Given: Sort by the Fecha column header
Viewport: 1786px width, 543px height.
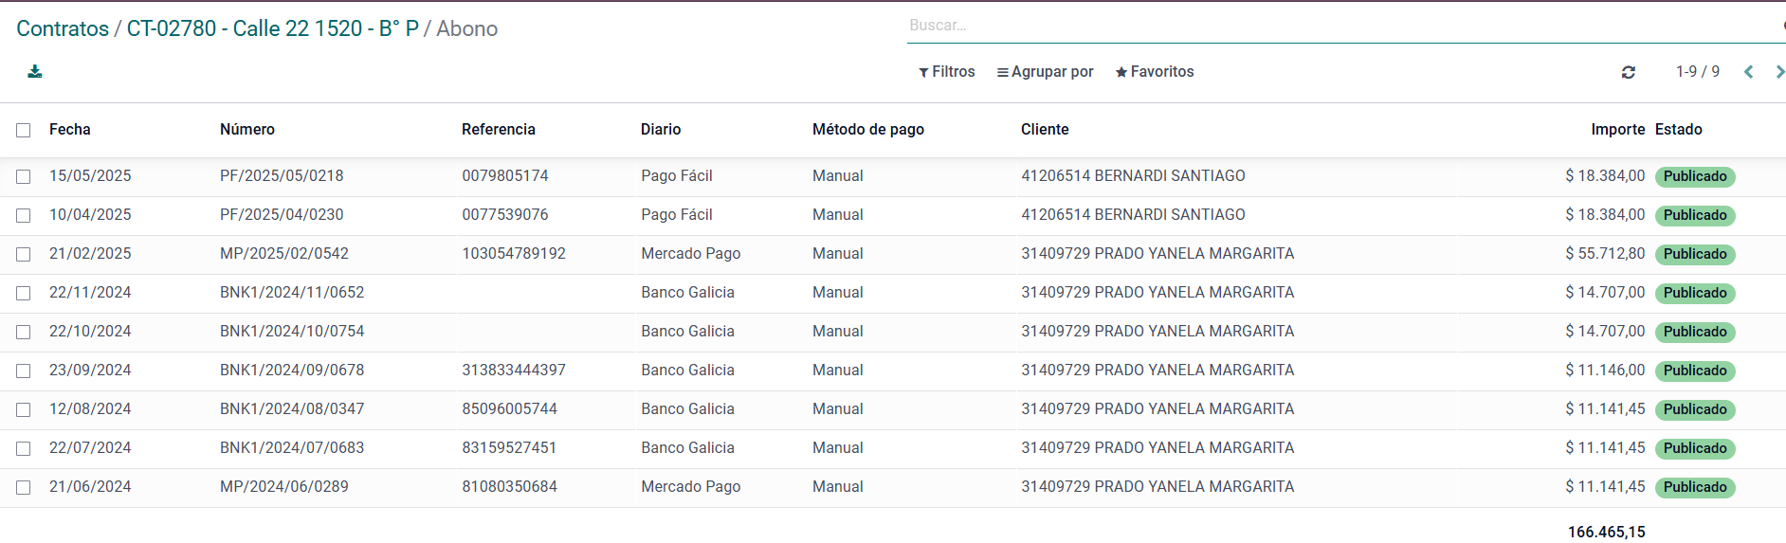Looking at the screenshot, I should pyautogui.click(x=70, y=130).
